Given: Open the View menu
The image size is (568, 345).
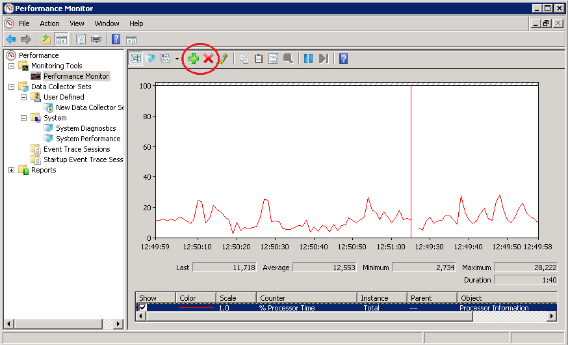Looking at the screenshot, I should click(x=77, y=23).
